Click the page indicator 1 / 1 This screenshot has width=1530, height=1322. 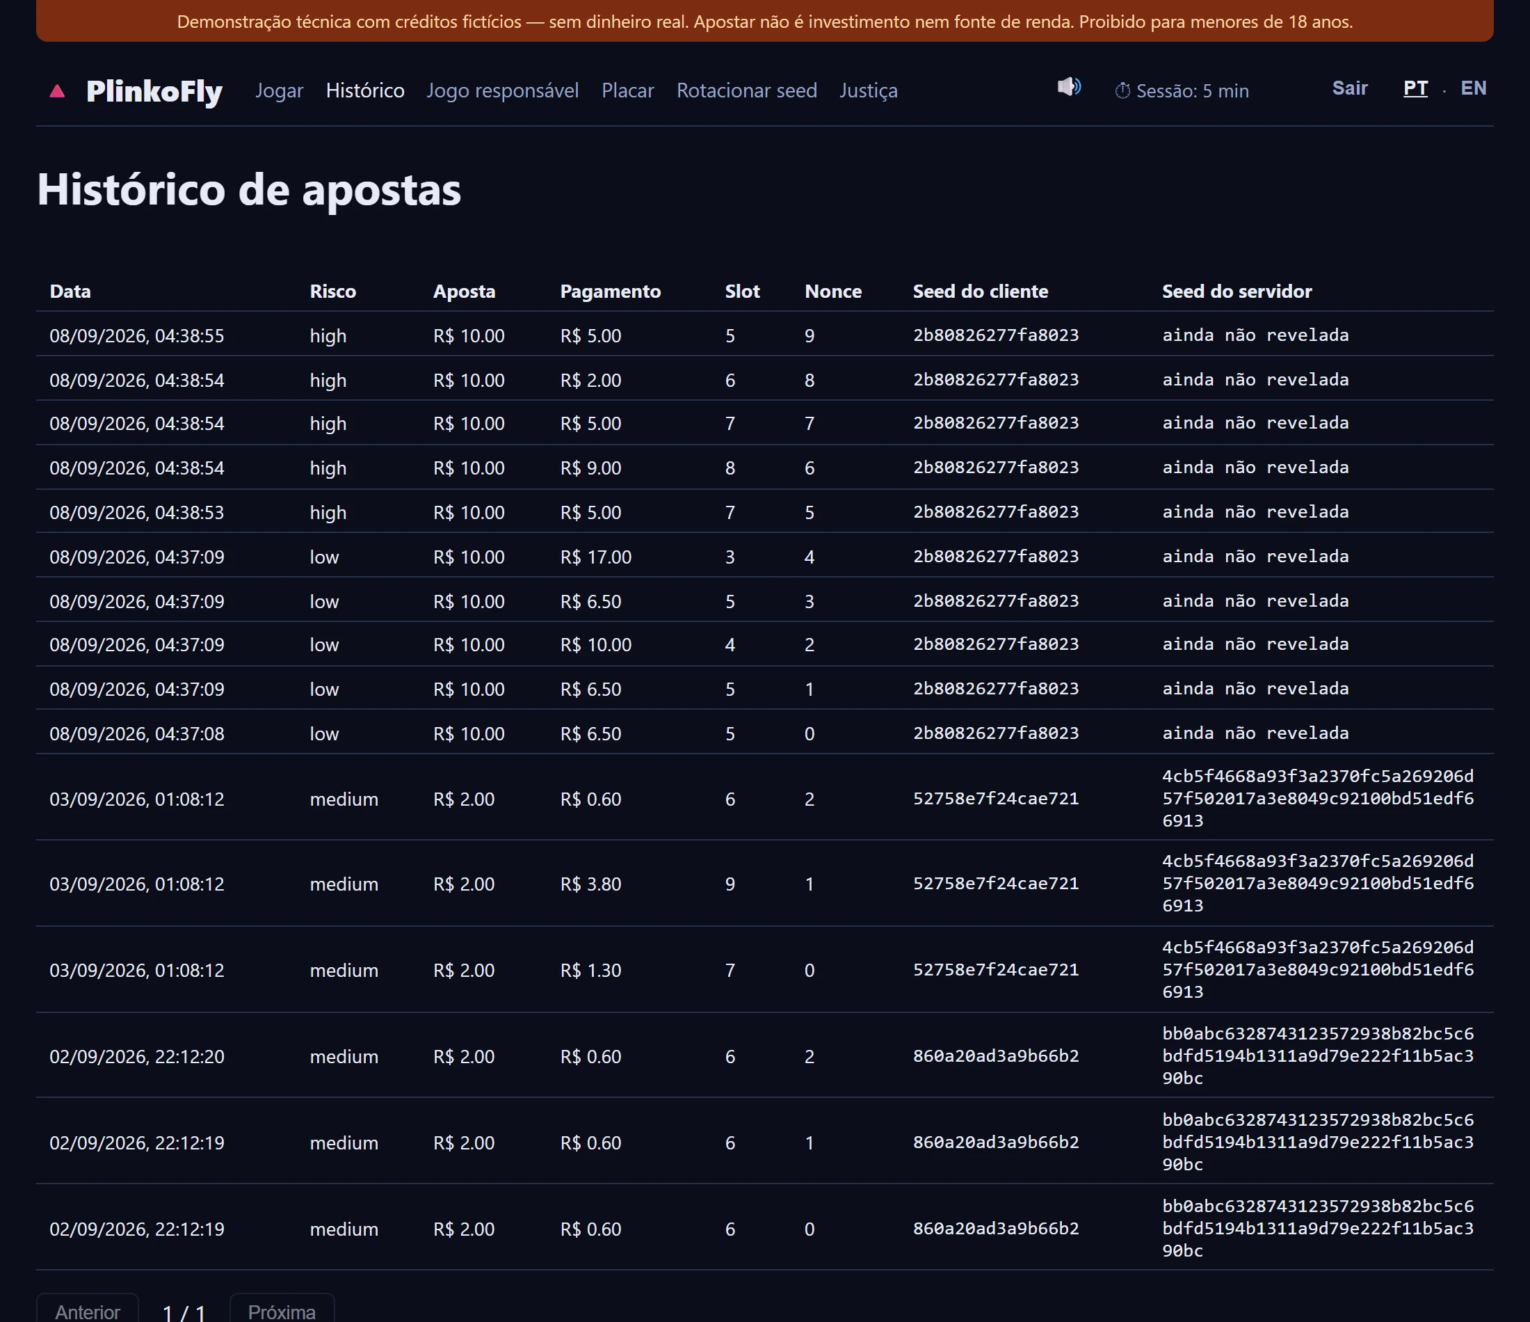(184, 1312)
